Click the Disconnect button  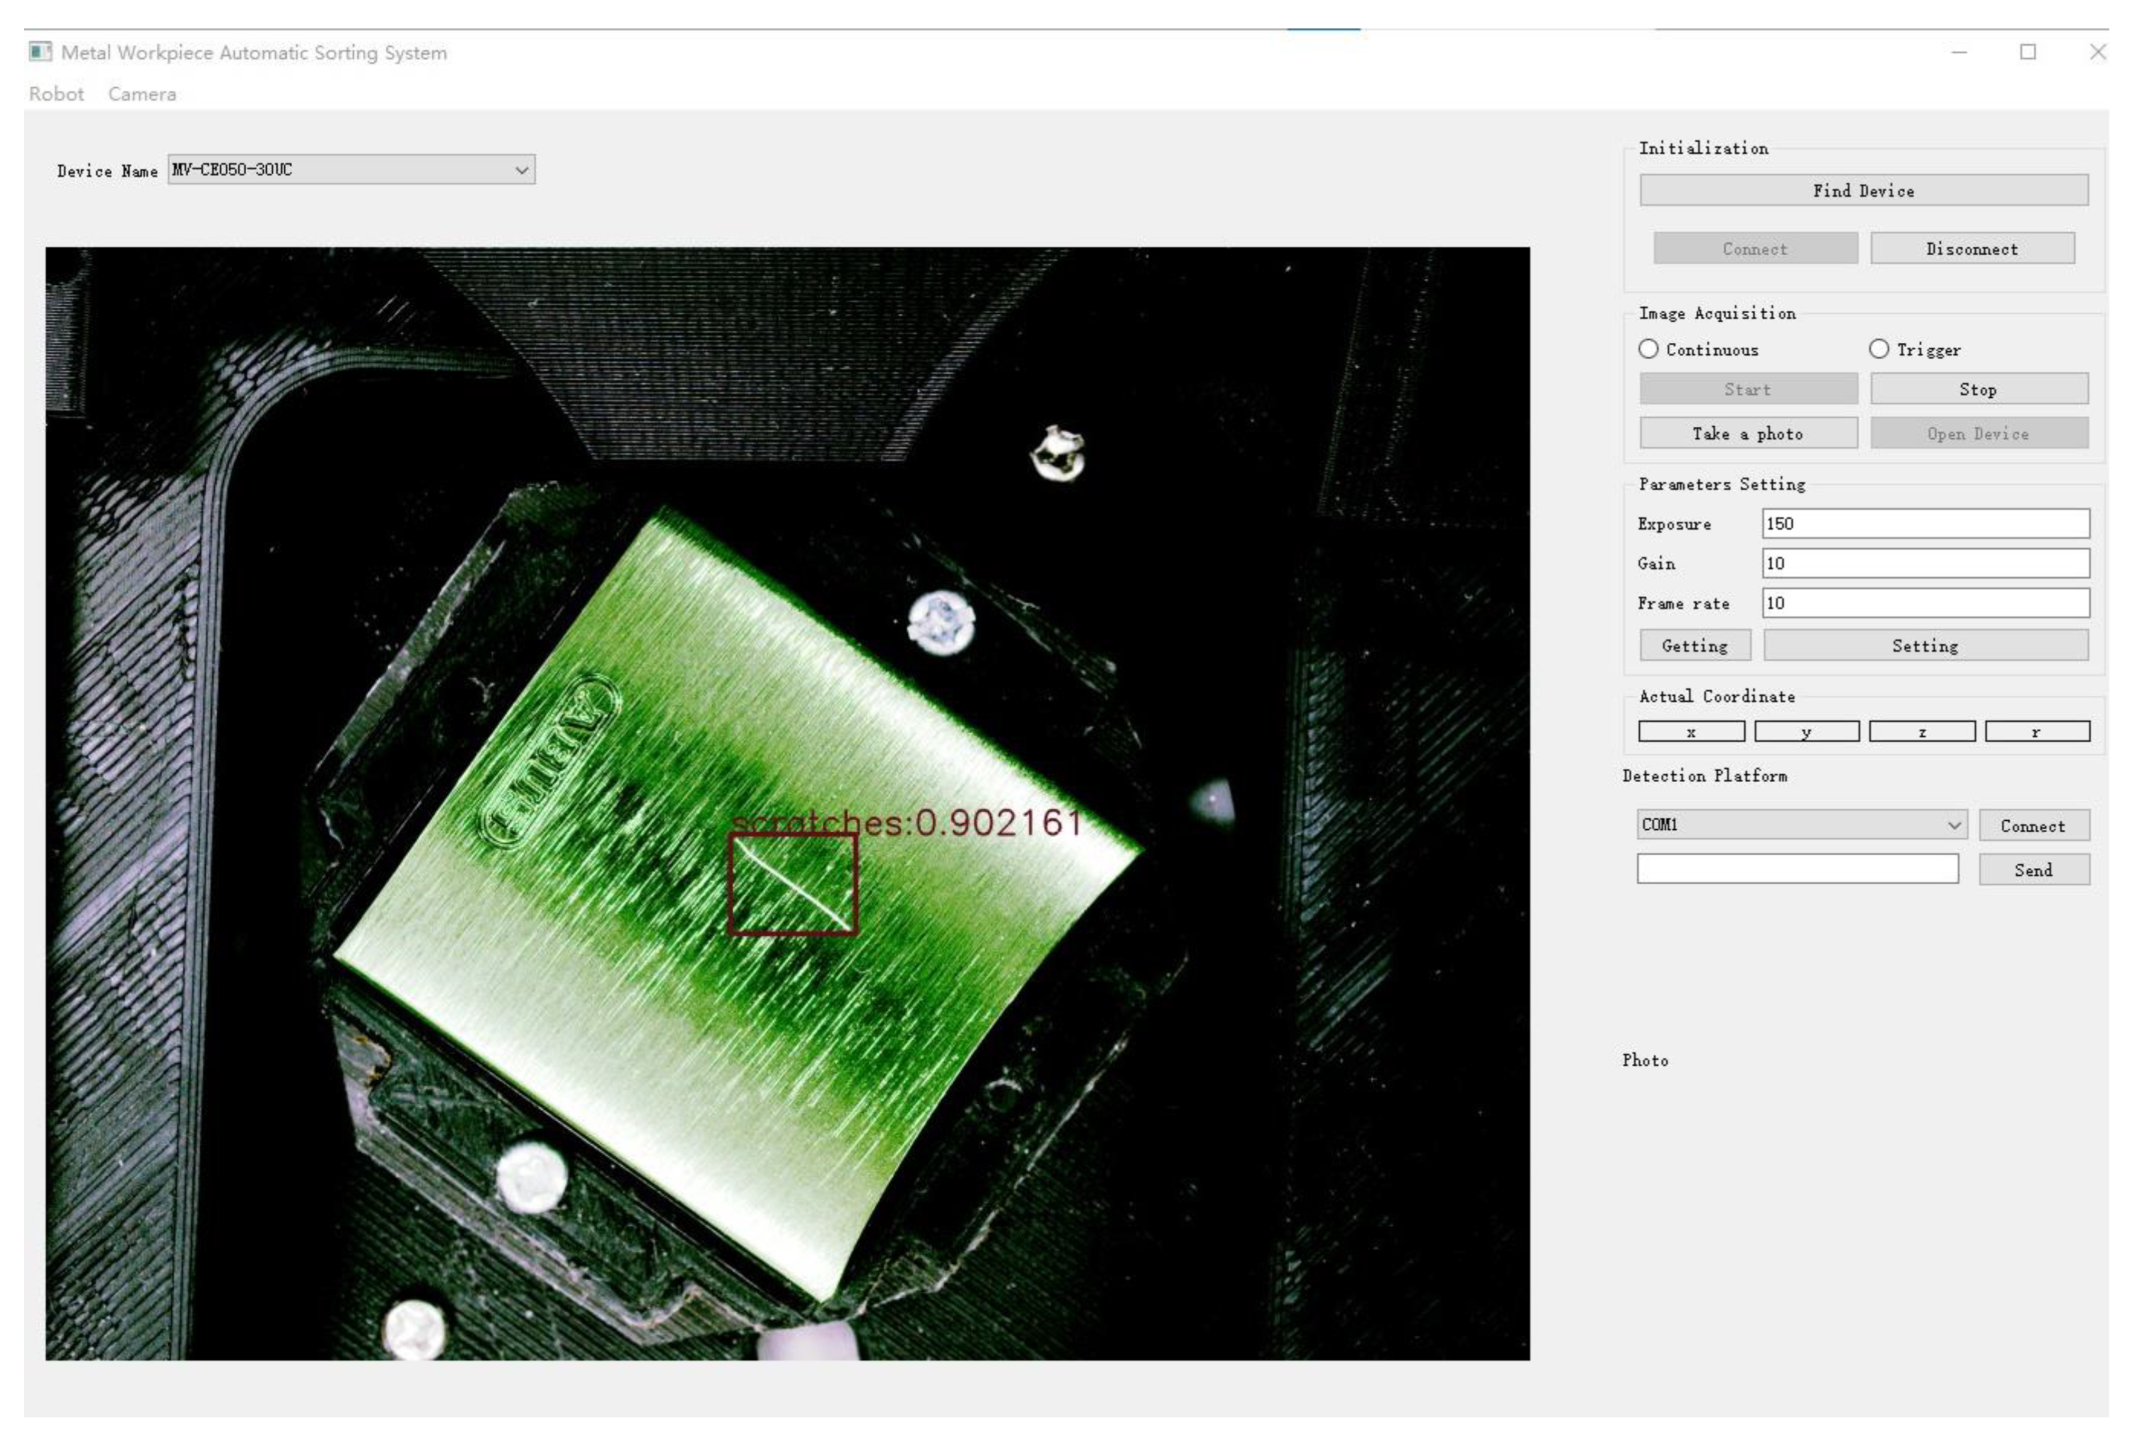coord(1972,249)
